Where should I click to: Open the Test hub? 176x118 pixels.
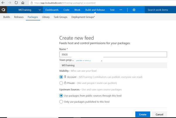coord(112,10)
